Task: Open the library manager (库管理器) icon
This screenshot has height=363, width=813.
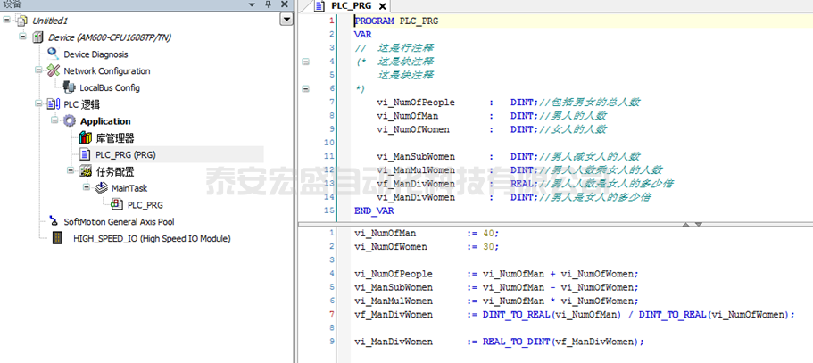Action: (x=86, y=138)
